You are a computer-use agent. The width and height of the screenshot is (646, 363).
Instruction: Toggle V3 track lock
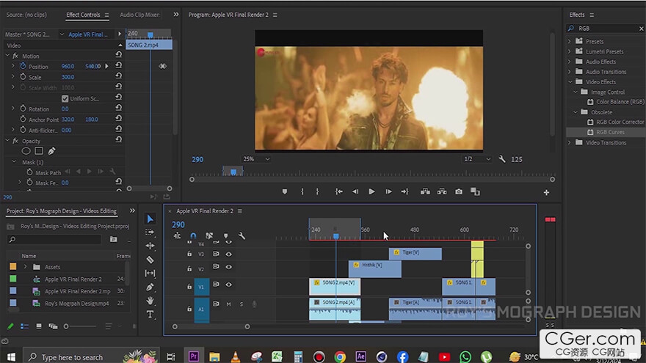(x=189, y=254)
